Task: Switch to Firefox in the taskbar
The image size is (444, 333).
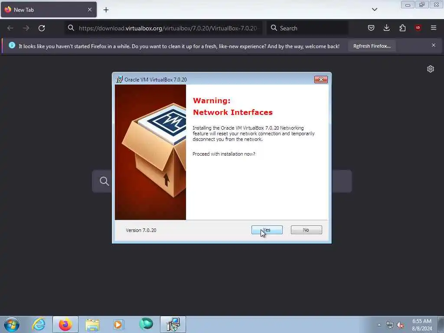Action: pyautogui.click(x=65, y=324)
